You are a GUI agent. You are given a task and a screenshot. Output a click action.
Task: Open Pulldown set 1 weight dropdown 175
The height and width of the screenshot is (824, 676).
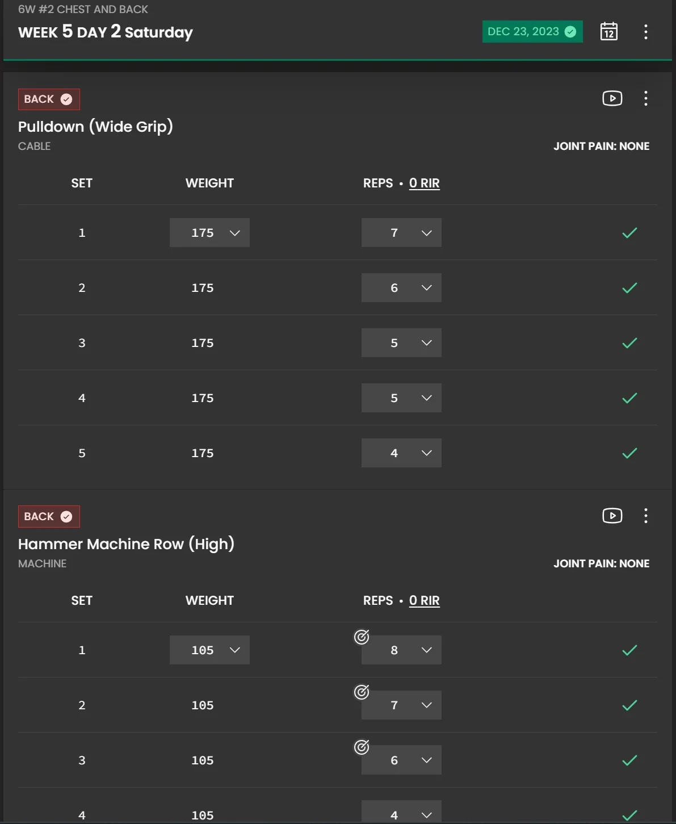pos(209,233)
